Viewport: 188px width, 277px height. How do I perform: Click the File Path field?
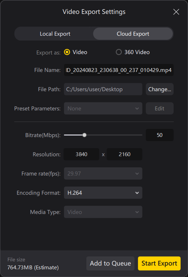(x=103, y=89)
